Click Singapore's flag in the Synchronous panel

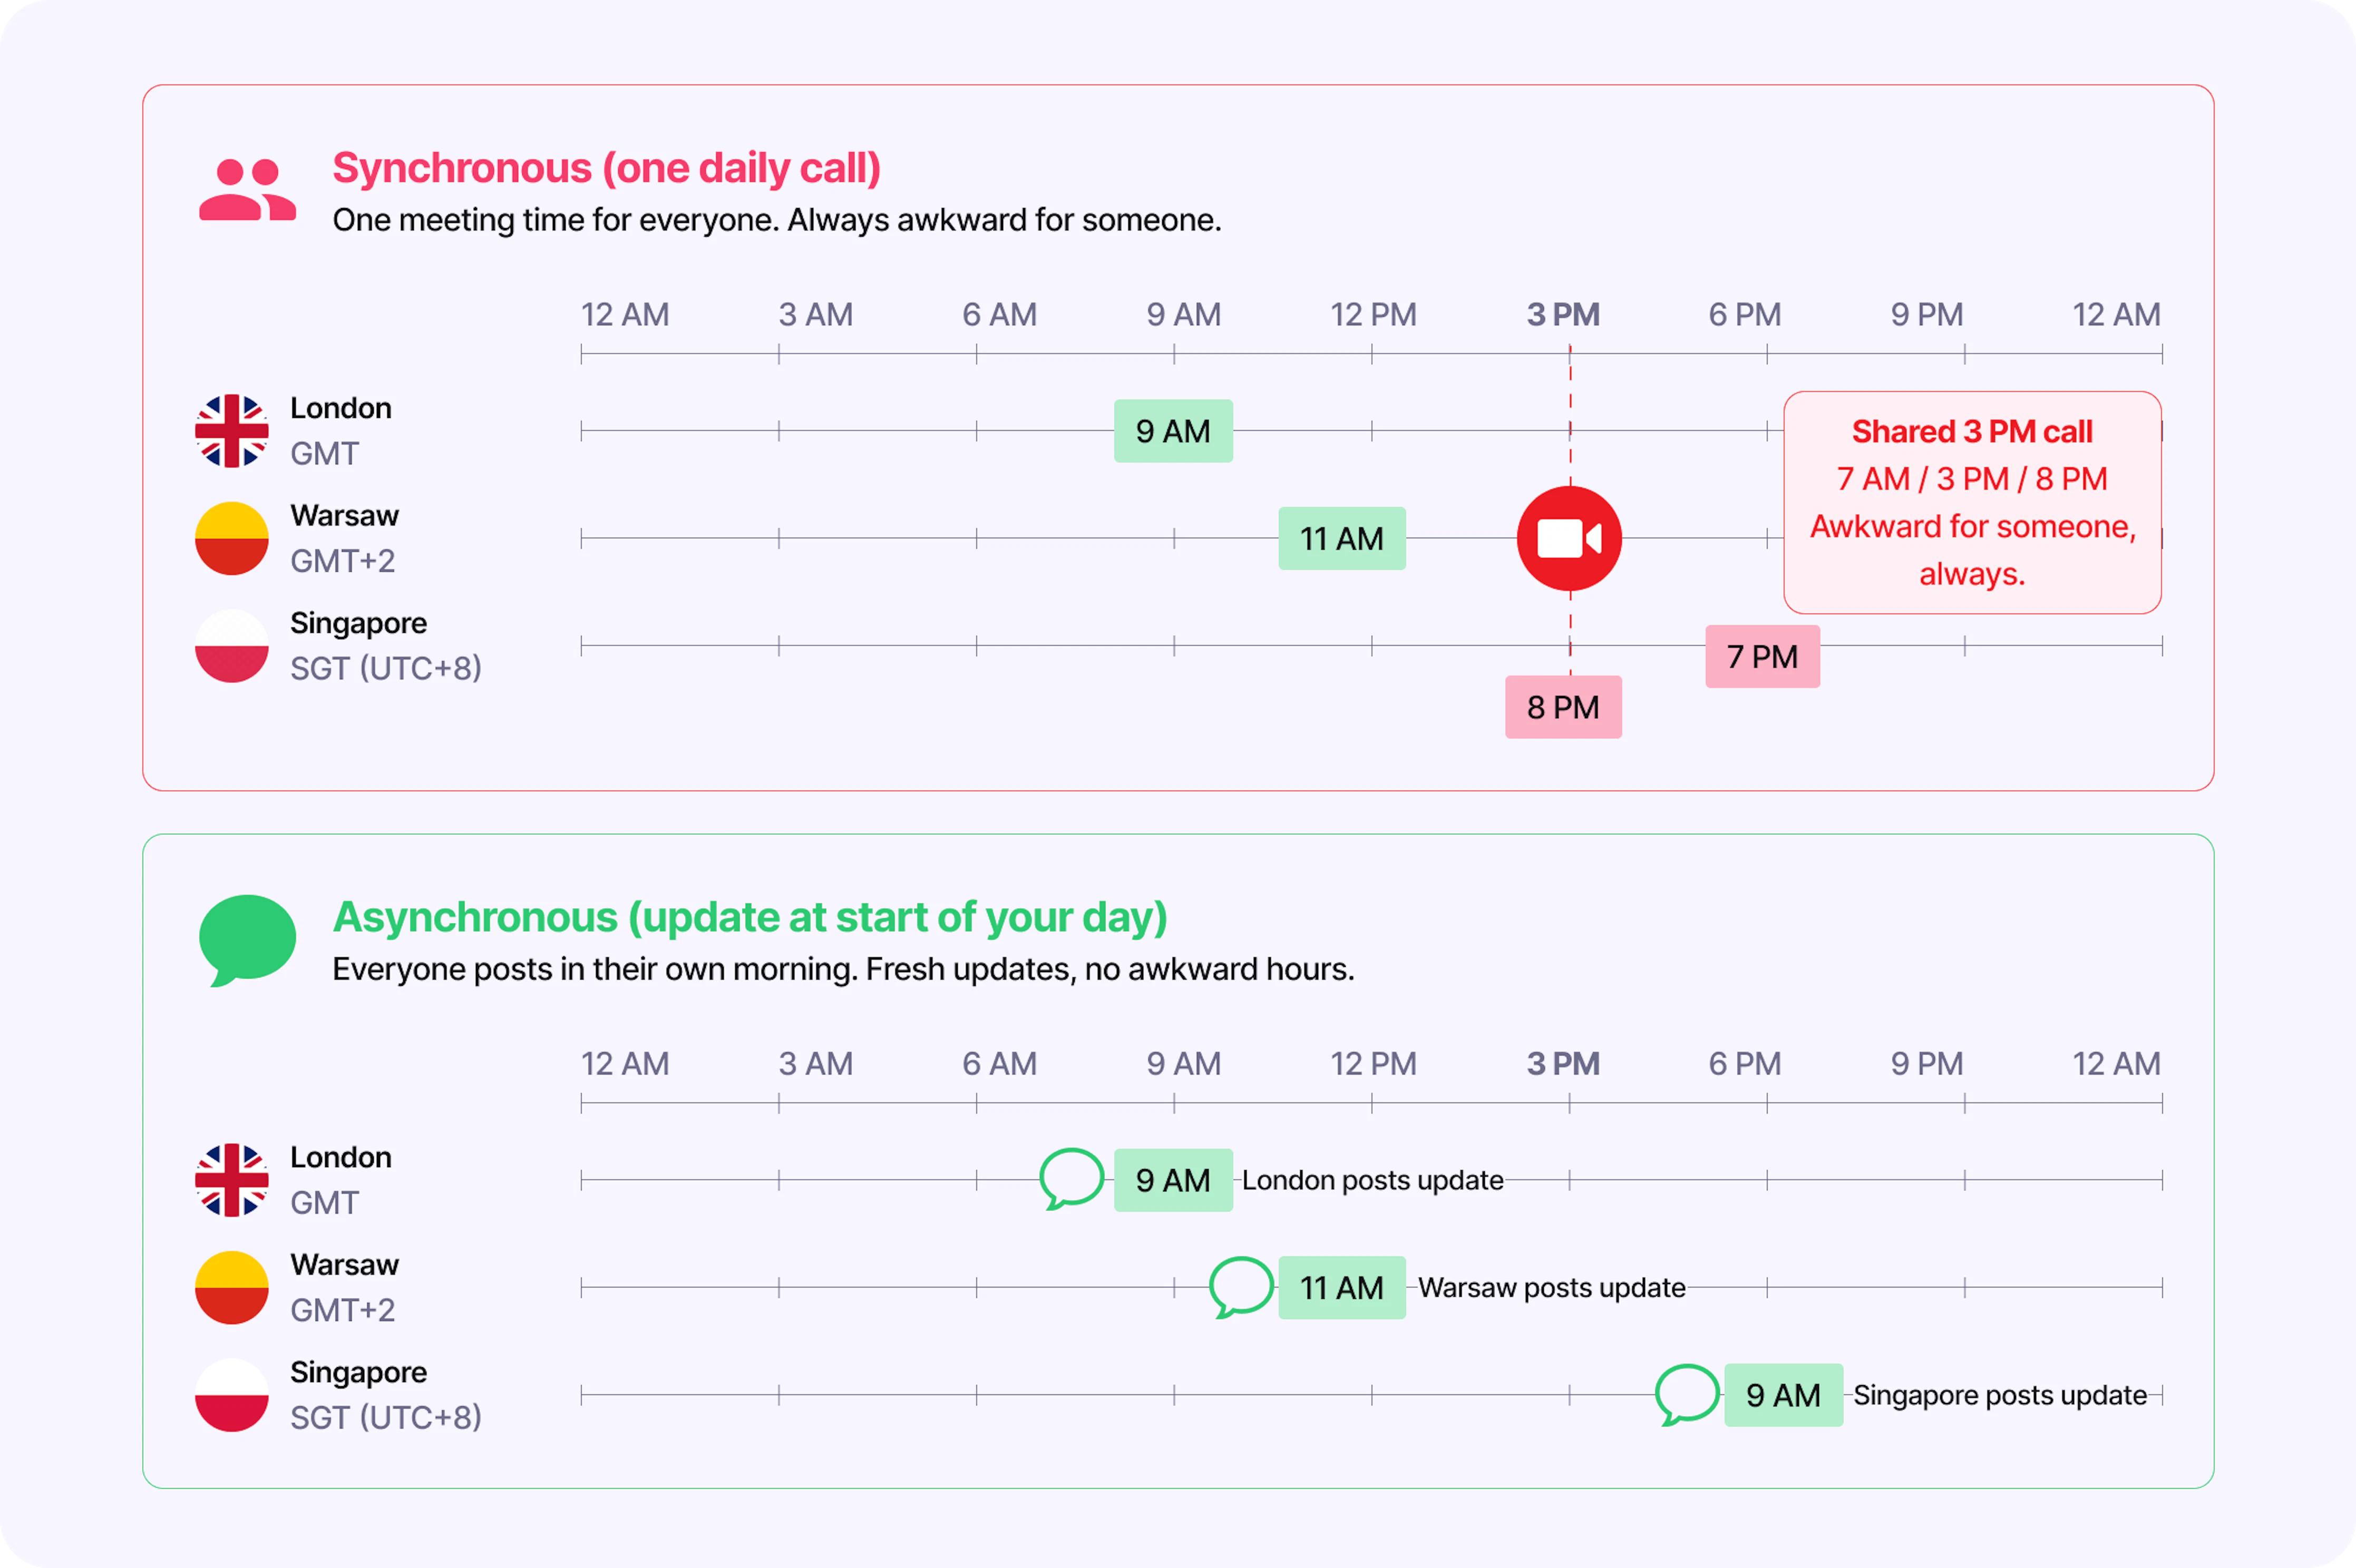pyautogui.click(x=231, y=646)
